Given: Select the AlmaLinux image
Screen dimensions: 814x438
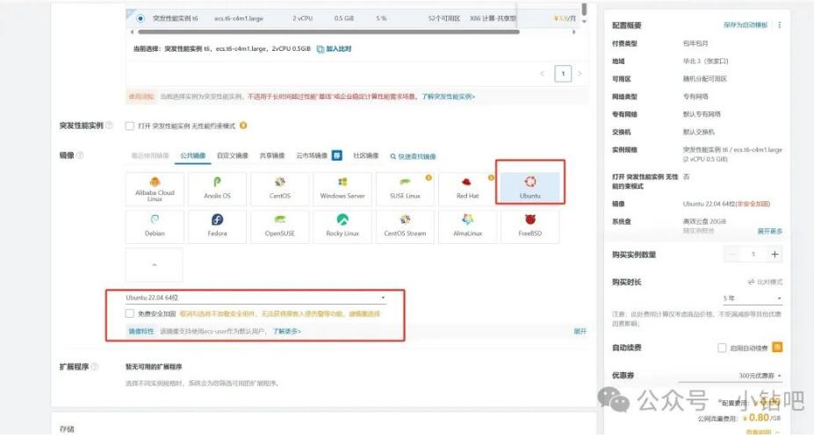Looking at the screenshot, I should [467, 226].
